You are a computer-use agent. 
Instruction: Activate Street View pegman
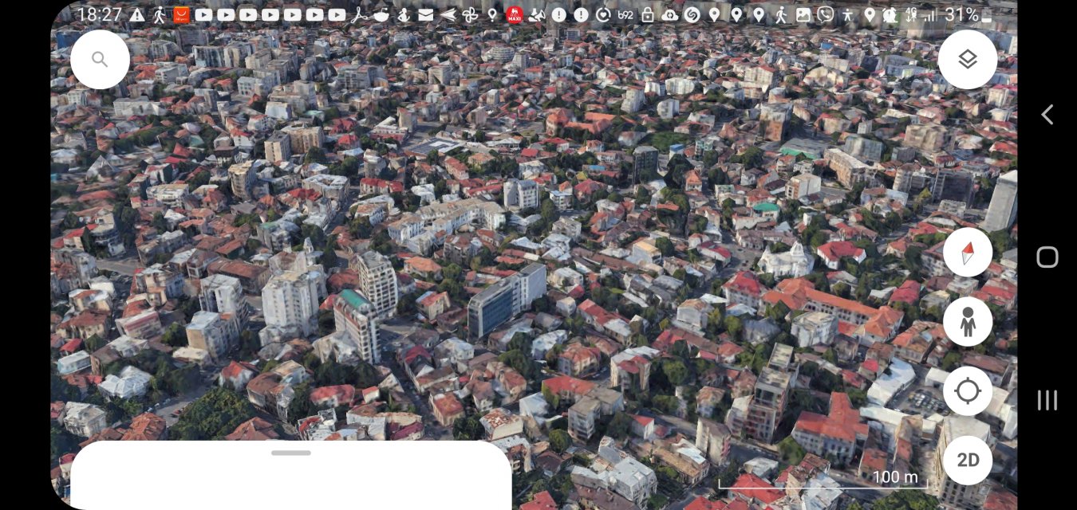tap(967, 322)
